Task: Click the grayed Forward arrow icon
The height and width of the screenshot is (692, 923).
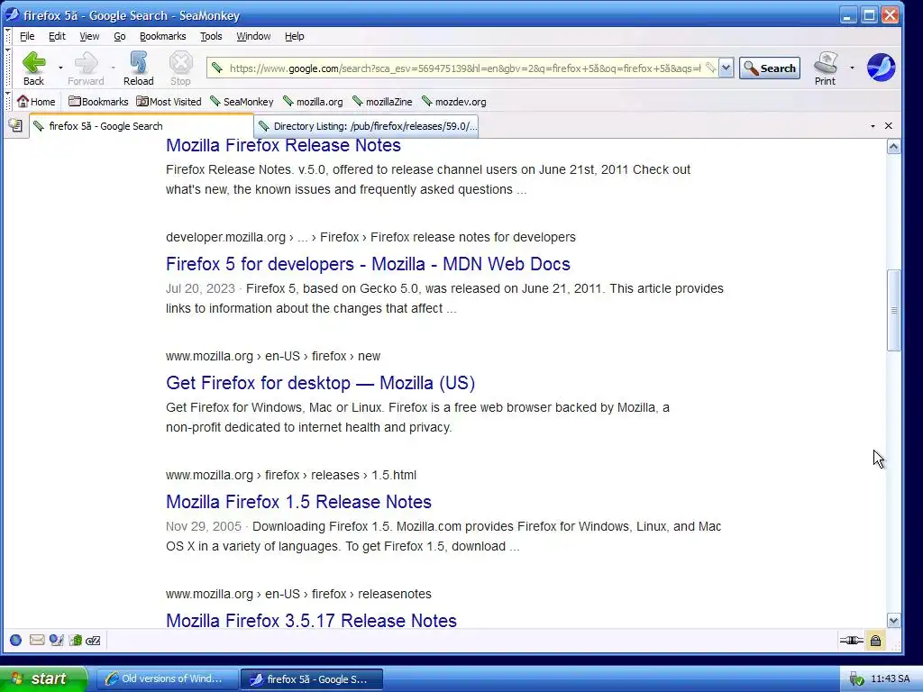Action: pos(86,62)
